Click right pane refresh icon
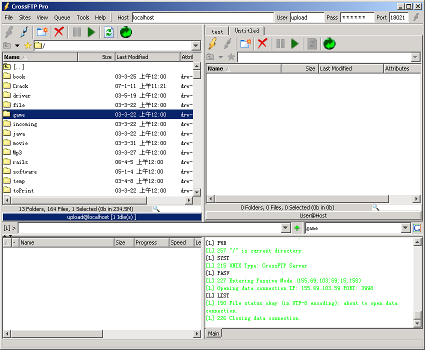Screen dimensions: 425x350 [312, 43]
